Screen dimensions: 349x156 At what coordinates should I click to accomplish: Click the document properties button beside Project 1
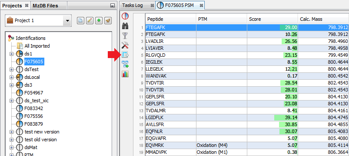(80, 20)
